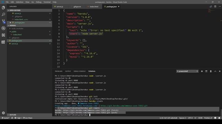Click the master branch indicator in status bar

point(6,118)
